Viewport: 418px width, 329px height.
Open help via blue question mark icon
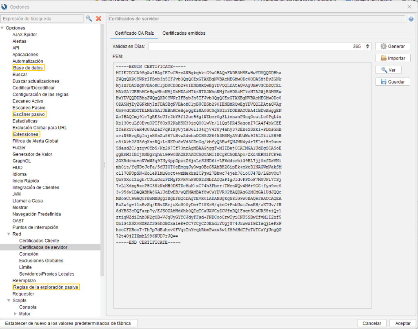(x=411, y=19)
